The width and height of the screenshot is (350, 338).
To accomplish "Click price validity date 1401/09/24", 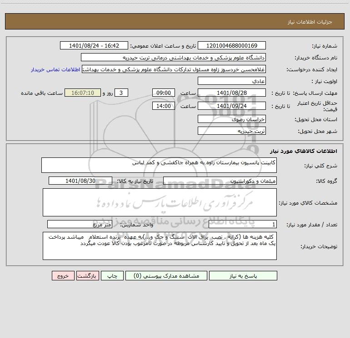I will 232,106.
